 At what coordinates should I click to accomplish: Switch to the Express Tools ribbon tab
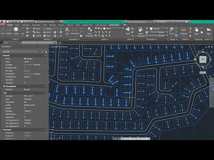(87, 25)
